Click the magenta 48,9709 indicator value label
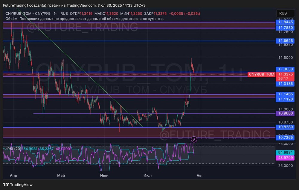Image resolution: width=299 pixels, height=190 pixels. (285, 158)
